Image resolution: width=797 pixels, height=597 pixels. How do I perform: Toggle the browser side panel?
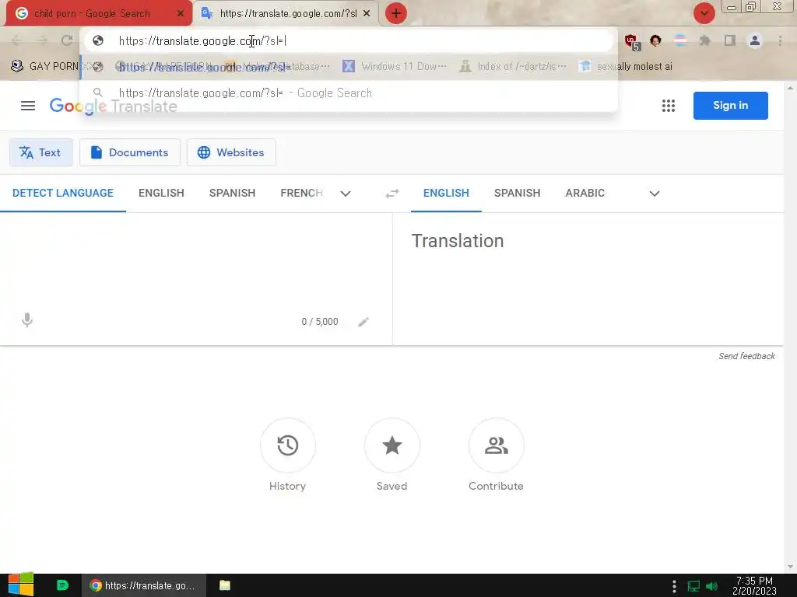coord(730,40)
